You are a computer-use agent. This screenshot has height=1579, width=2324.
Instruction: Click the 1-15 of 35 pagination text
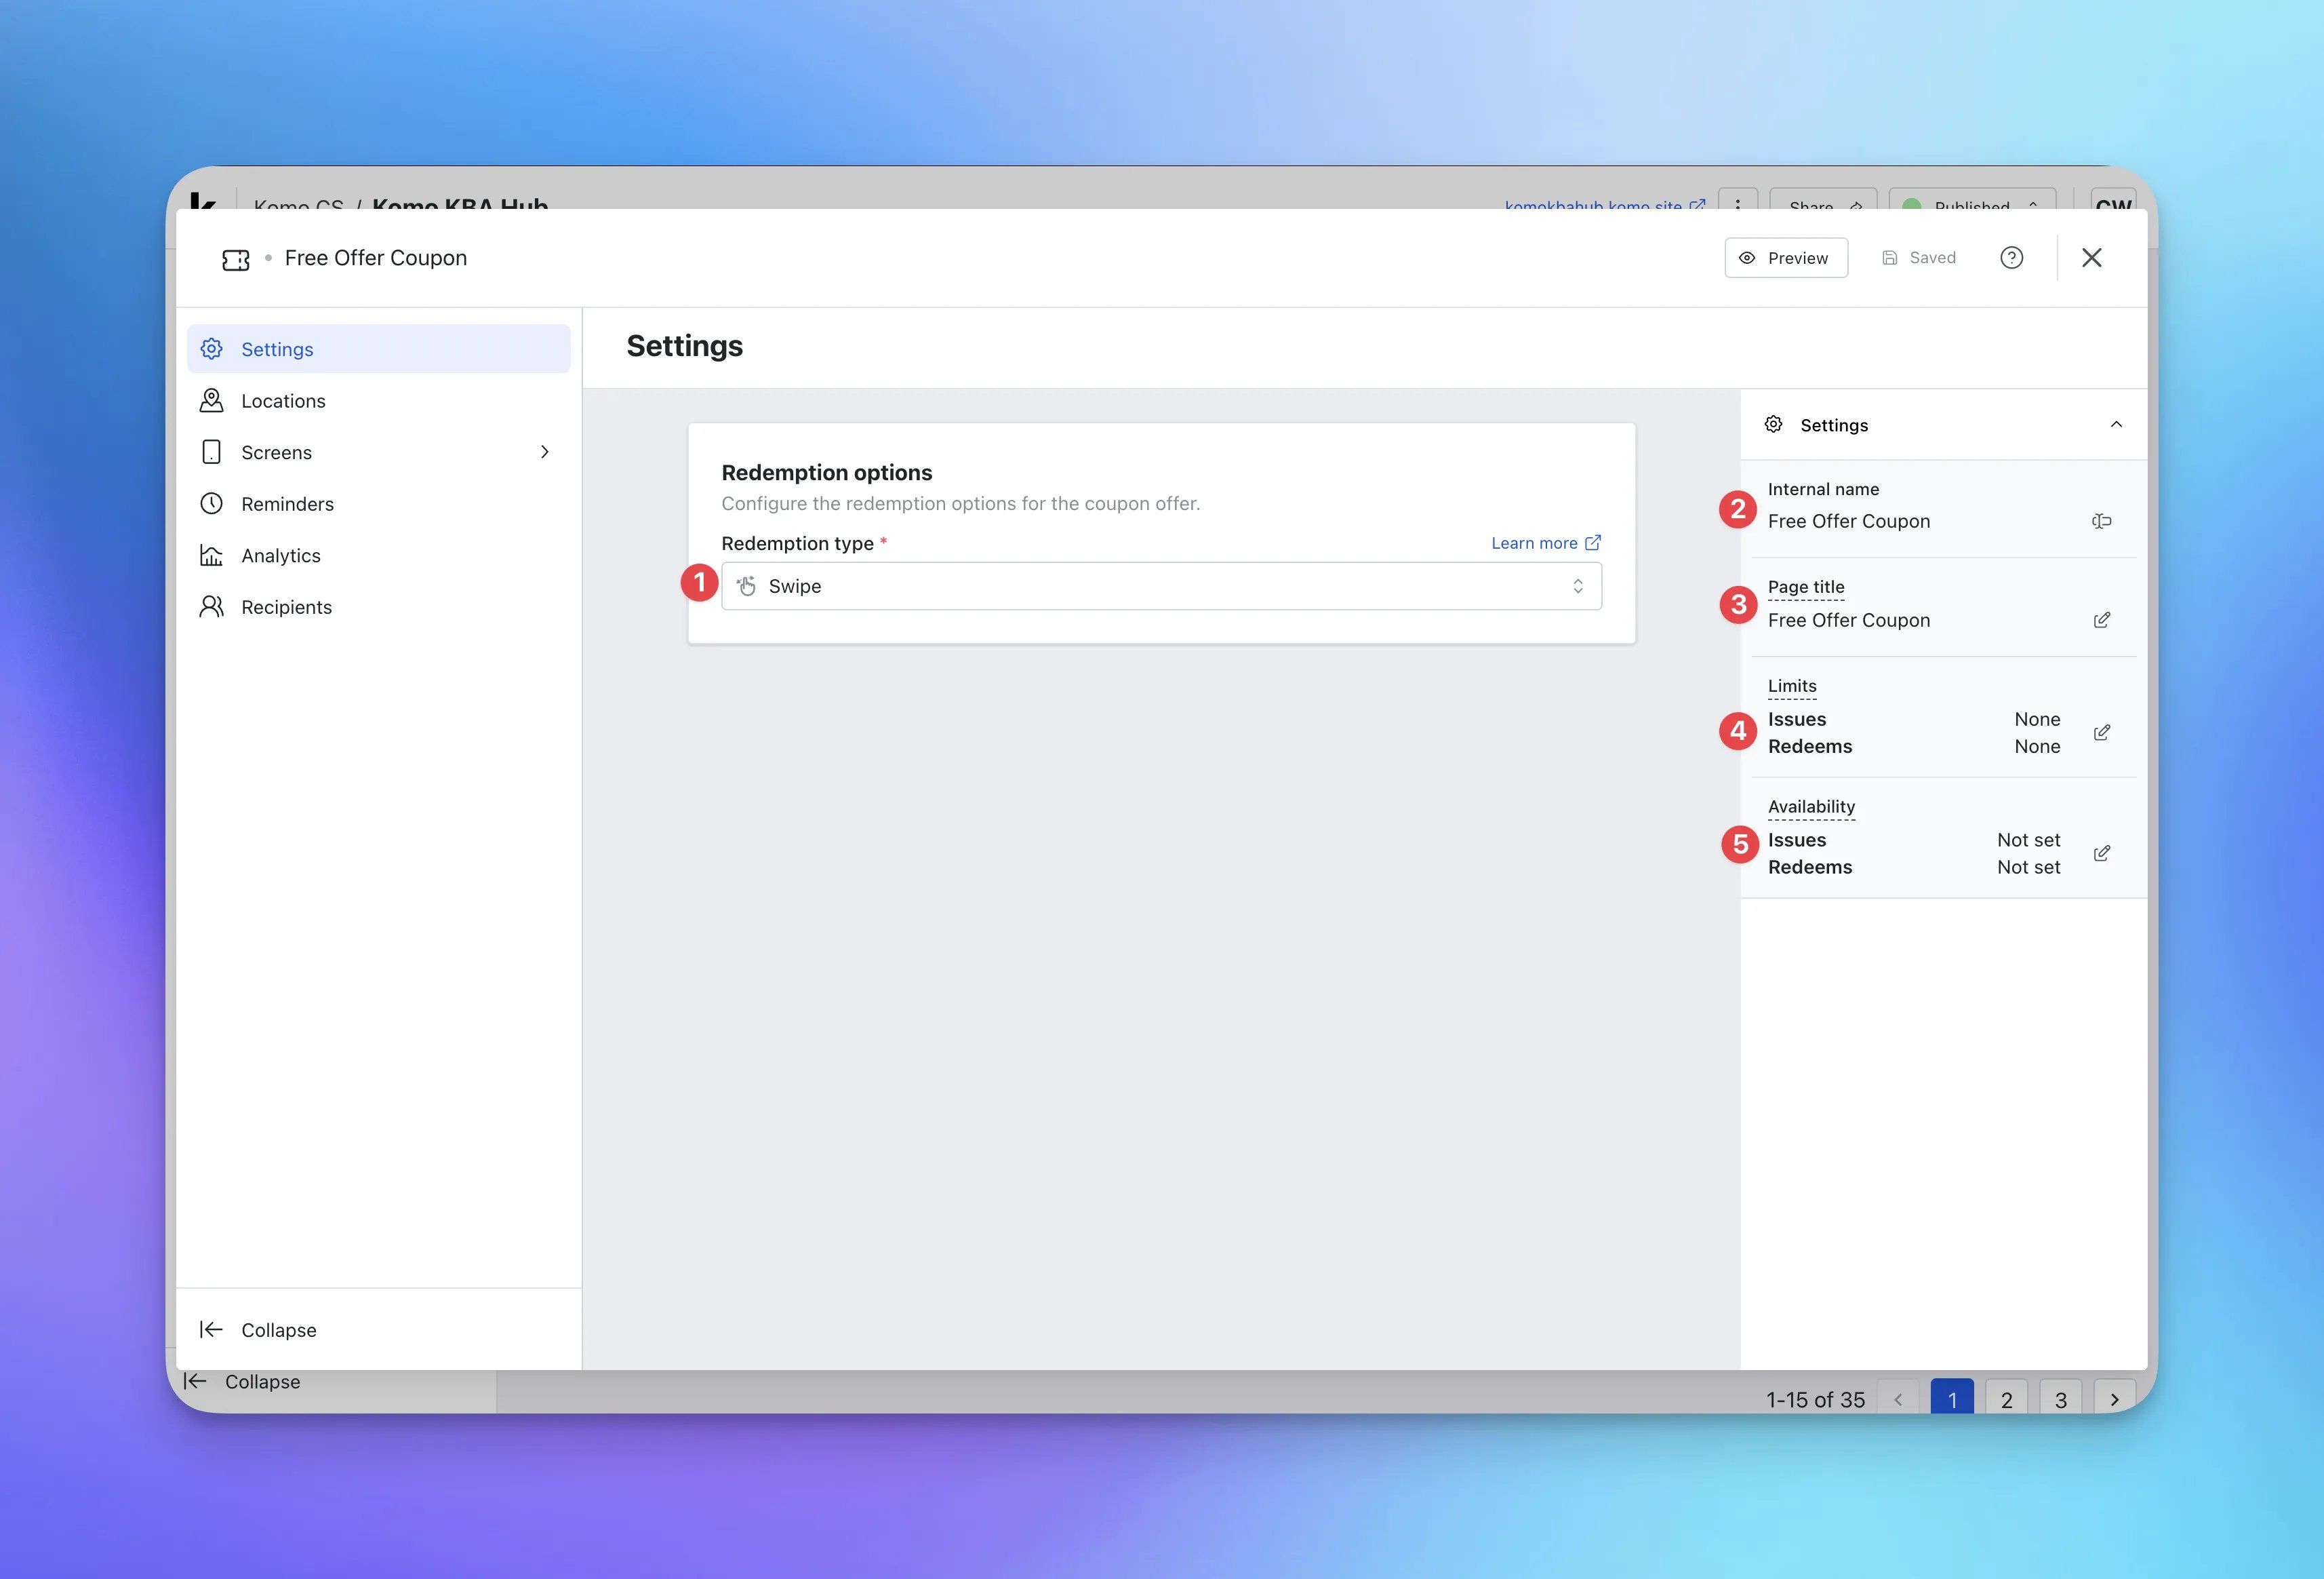click(1815, 1400)
